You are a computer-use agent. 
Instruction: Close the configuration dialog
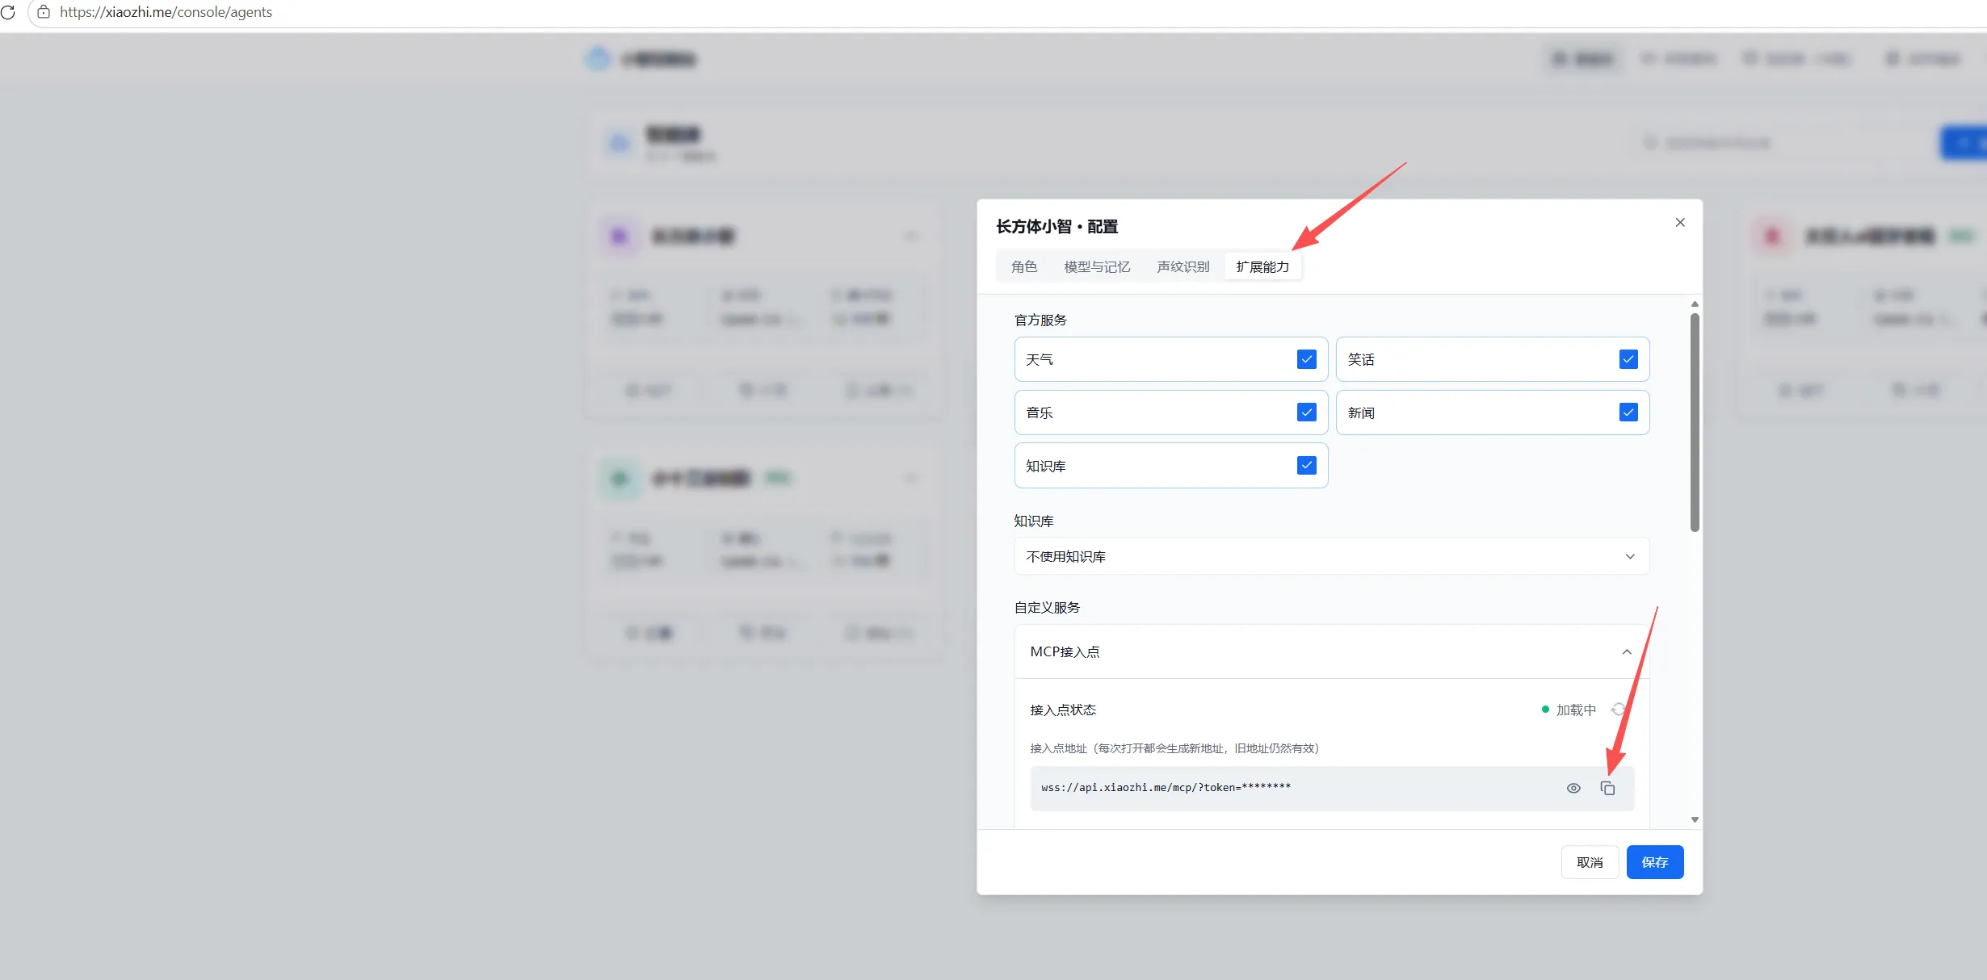tap(1680, 222)
